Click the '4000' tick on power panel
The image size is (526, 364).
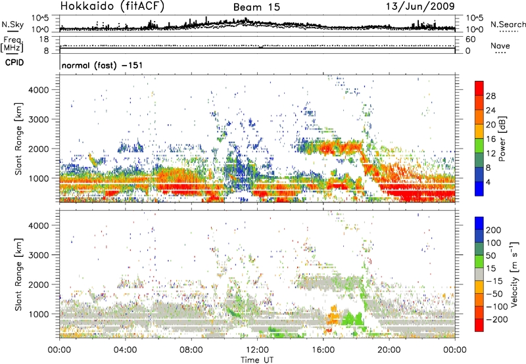click(x=39, y=90)
